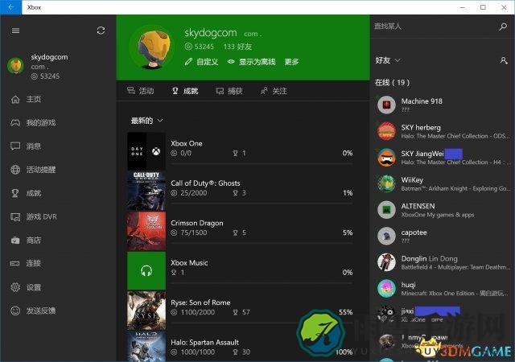Click the Crimson Dragon title

pos(197,223)
